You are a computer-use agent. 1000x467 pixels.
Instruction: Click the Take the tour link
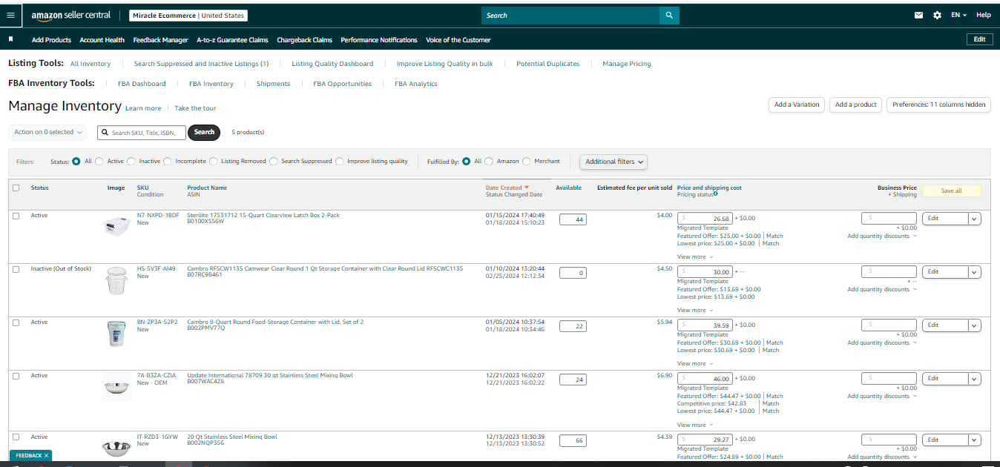tap(196, 108)
